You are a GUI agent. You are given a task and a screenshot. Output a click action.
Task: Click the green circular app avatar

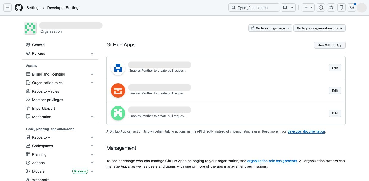pyautogui.click(x=118, y=113)
